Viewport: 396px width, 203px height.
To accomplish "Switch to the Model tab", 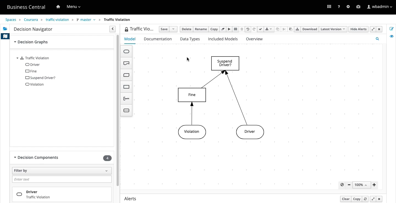I will tap(130, 39).
